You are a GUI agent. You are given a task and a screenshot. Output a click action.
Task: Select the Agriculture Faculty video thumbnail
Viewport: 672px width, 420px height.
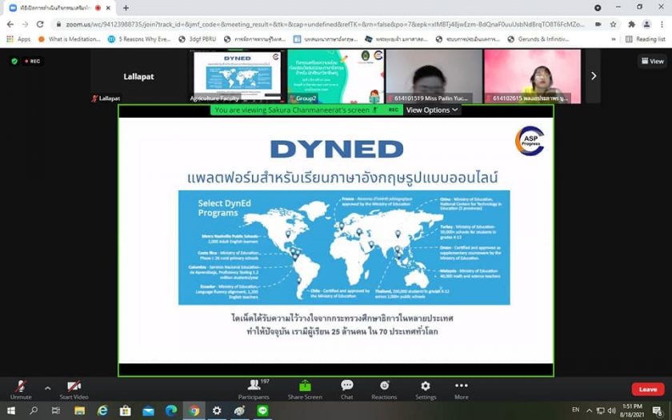237,76
